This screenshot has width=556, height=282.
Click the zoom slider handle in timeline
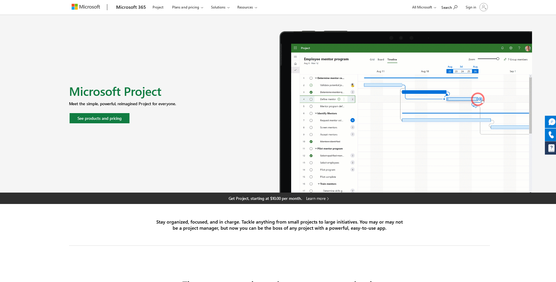498,59
